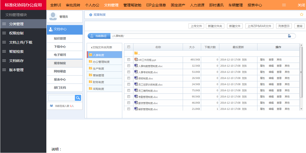Click the PPT icon of HR工作流程.ppt
The image size is (306, 153).
pos(136,59)
